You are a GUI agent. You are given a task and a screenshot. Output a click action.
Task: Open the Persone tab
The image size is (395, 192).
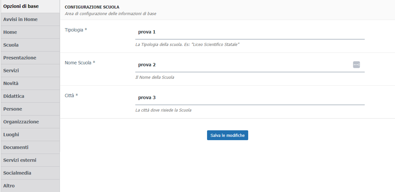pos(30,109)
